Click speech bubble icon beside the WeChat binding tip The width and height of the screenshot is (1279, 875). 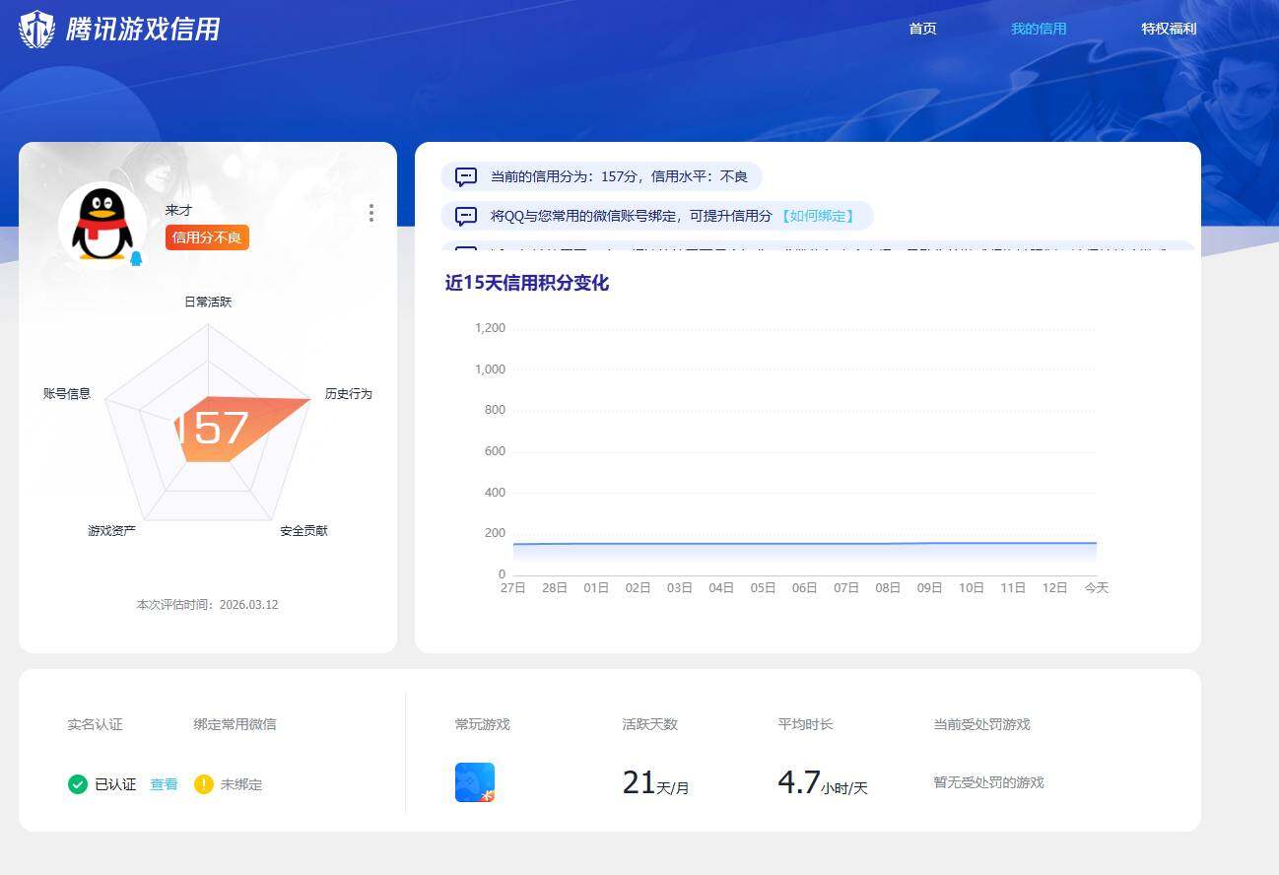464,215
